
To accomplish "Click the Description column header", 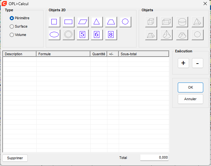I will (x=19, y=54).
